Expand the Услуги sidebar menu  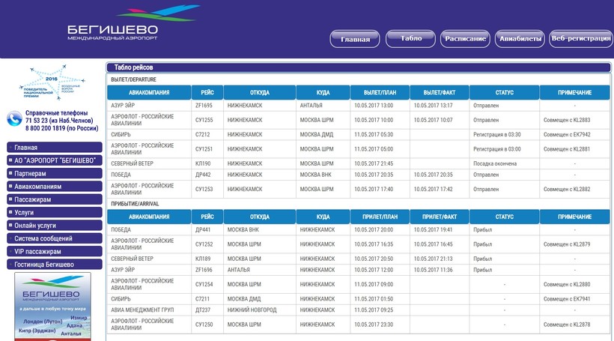click(54, 212)
